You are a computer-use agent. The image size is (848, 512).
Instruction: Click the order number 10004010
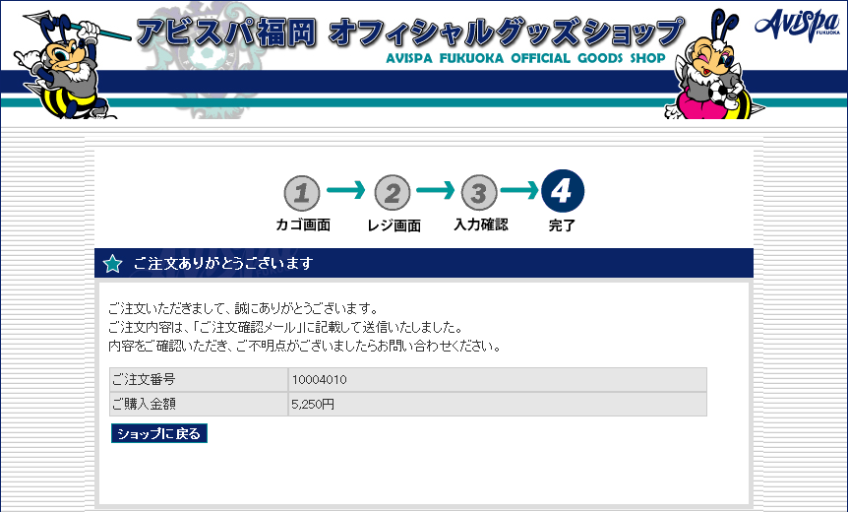point(319,380)
